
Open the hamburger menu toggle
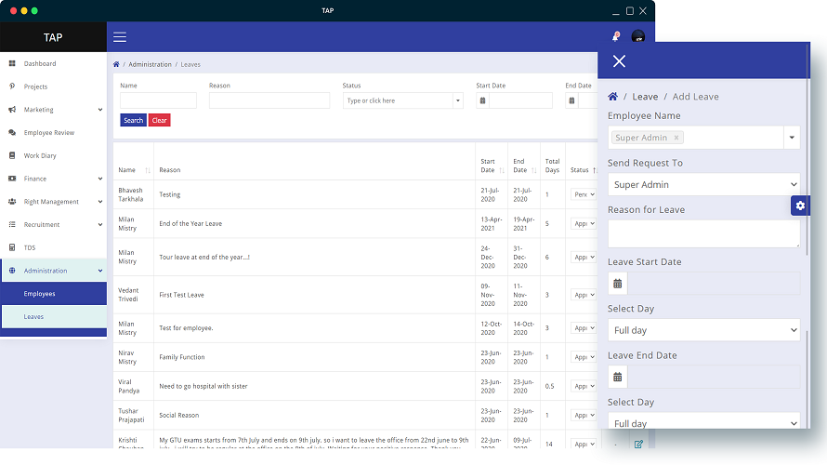tap(120, 37)
